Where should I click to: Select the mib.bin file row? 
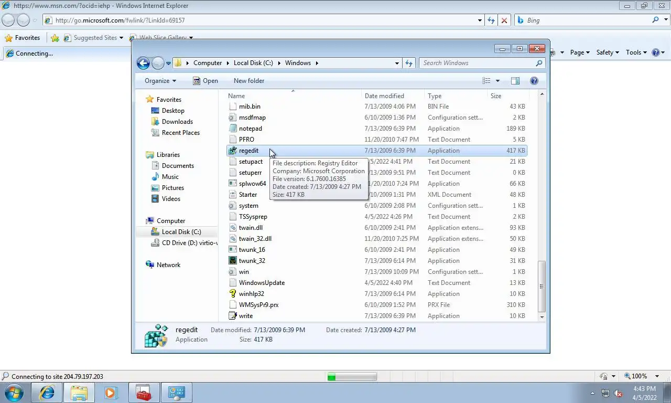[x=377, y=107]
